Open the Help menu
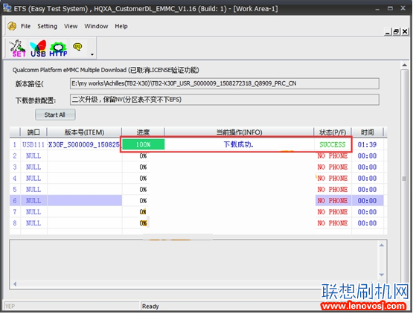The width and height of the screenshot is (413, 314). [121, 26]
